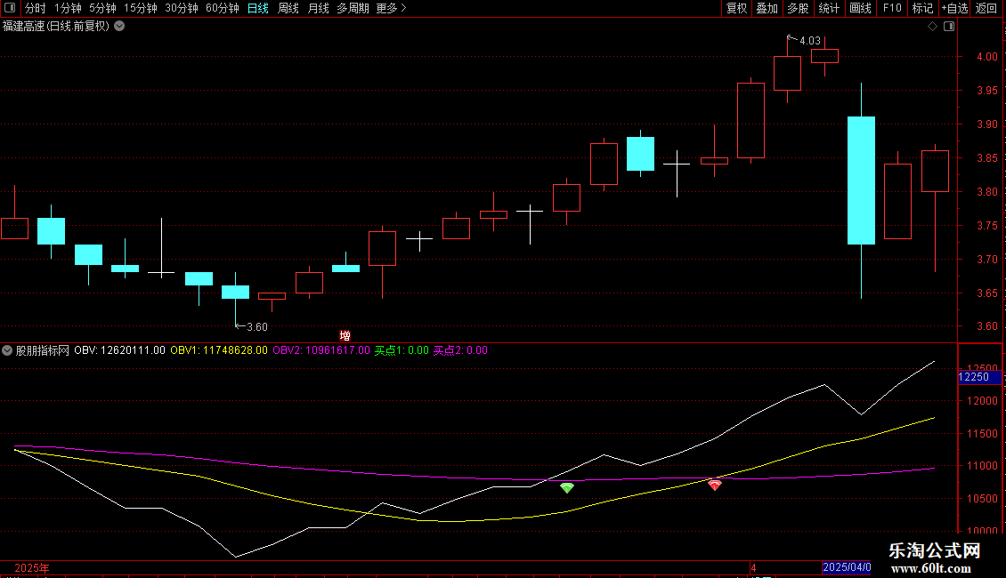
Task: Add stock with +自选
Action: (954, 8)
